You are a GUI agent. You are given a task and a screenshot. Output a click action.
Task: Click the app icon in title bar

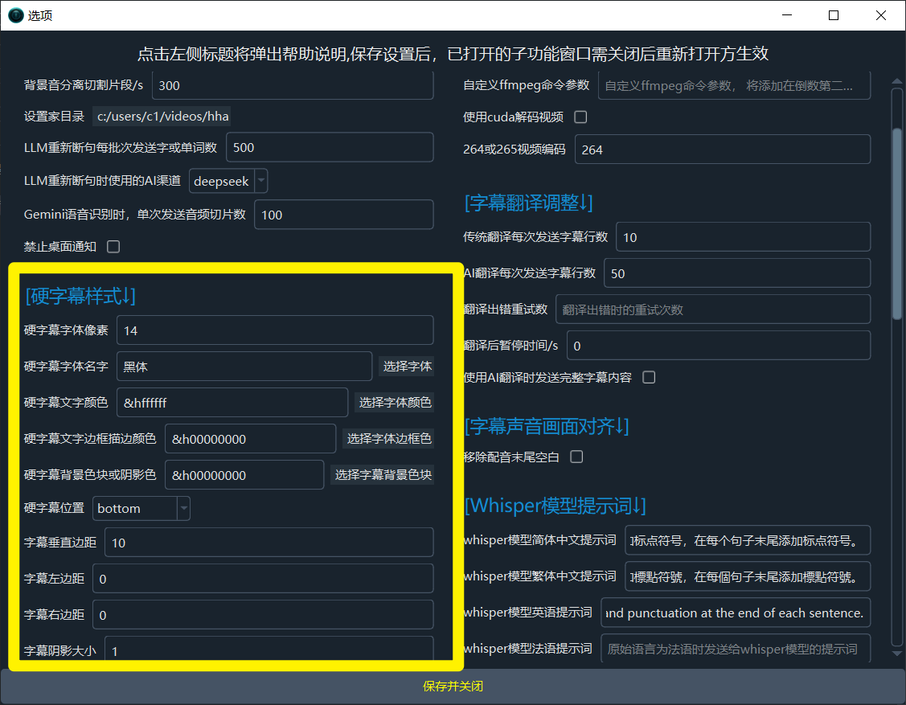[16, 15]
